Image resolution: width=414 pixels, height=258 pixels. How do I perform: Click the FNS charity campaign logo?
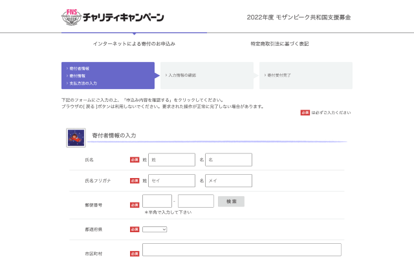pos(113,17)
